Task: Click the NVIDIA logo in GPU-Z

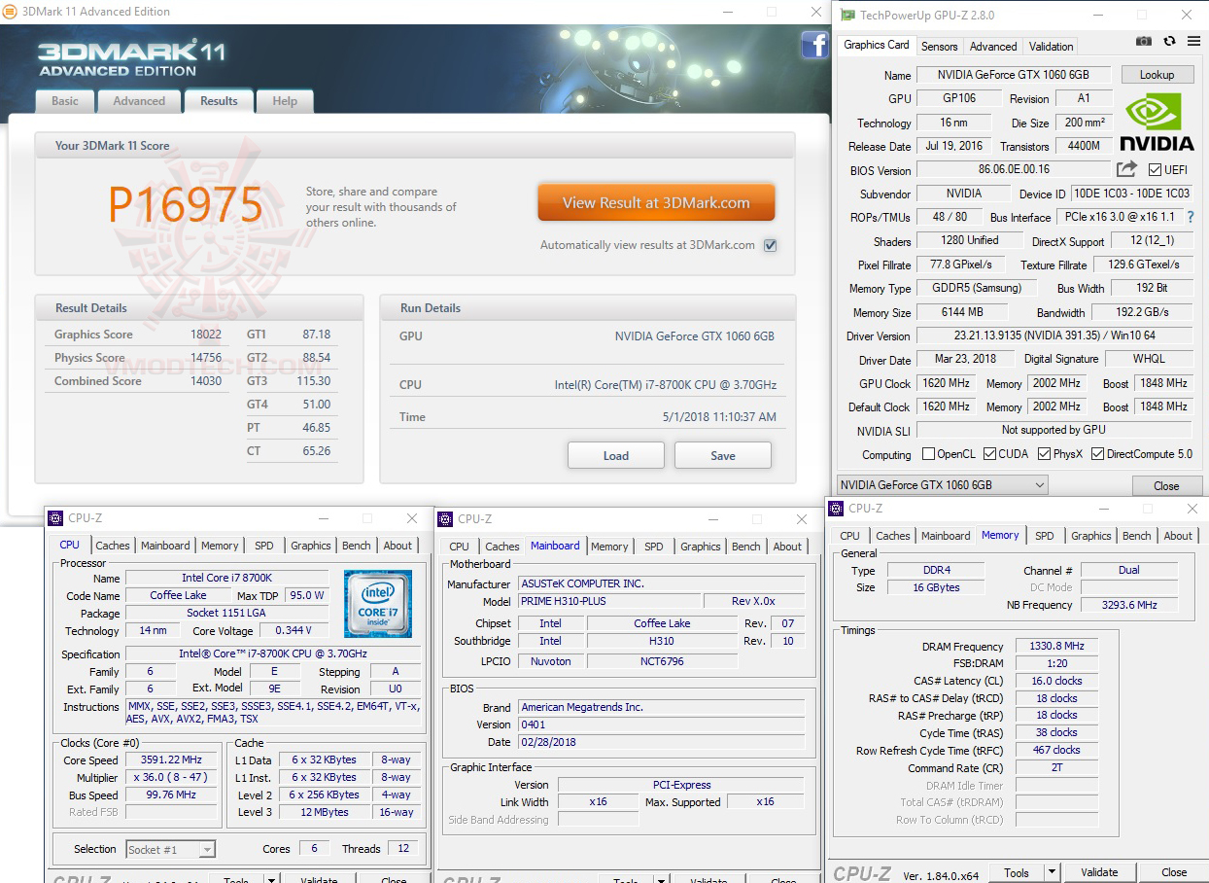Action: tap(1157, 124)
